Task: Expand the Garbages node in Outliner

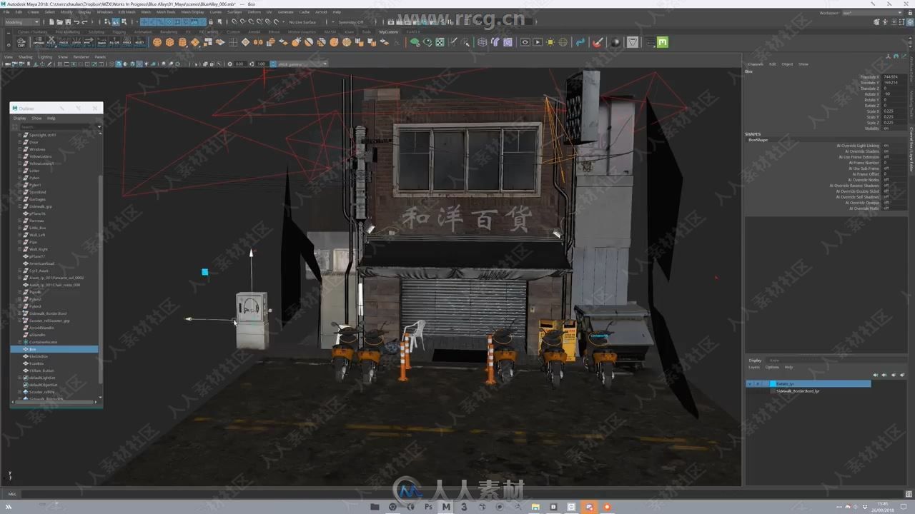Action: pyautogui.click(x=19, y=199)
